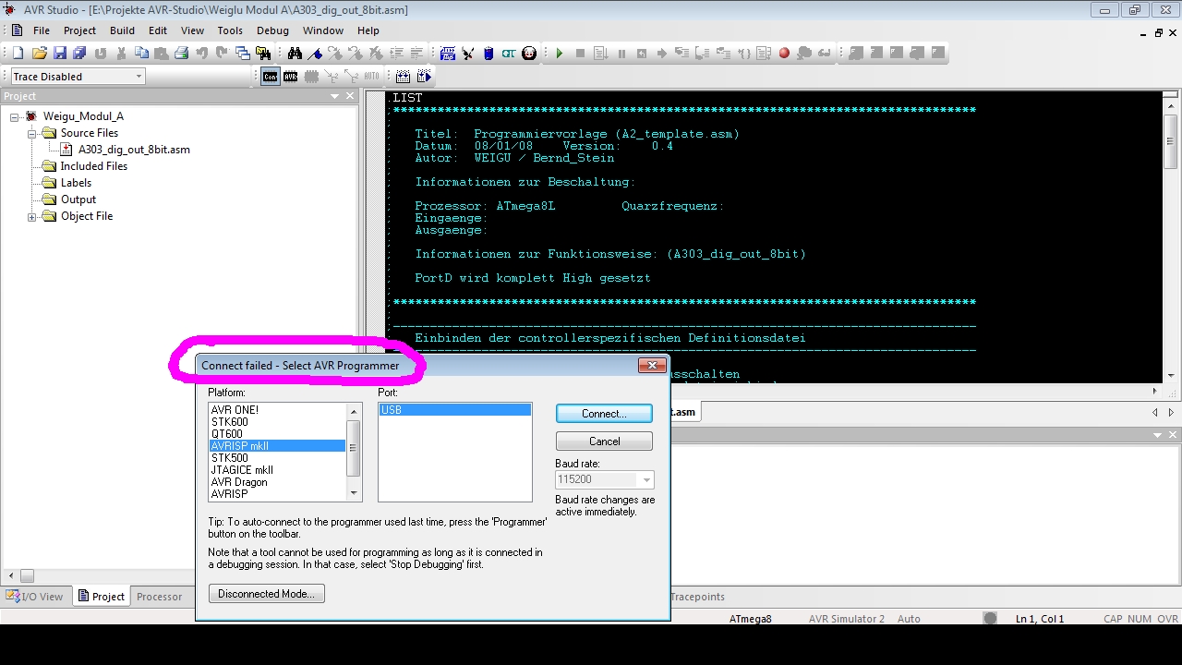Image resolution: width=1182 pixels, height=665 pixels.
Task: Close the Project panel with its X
Action: [350, 96]
